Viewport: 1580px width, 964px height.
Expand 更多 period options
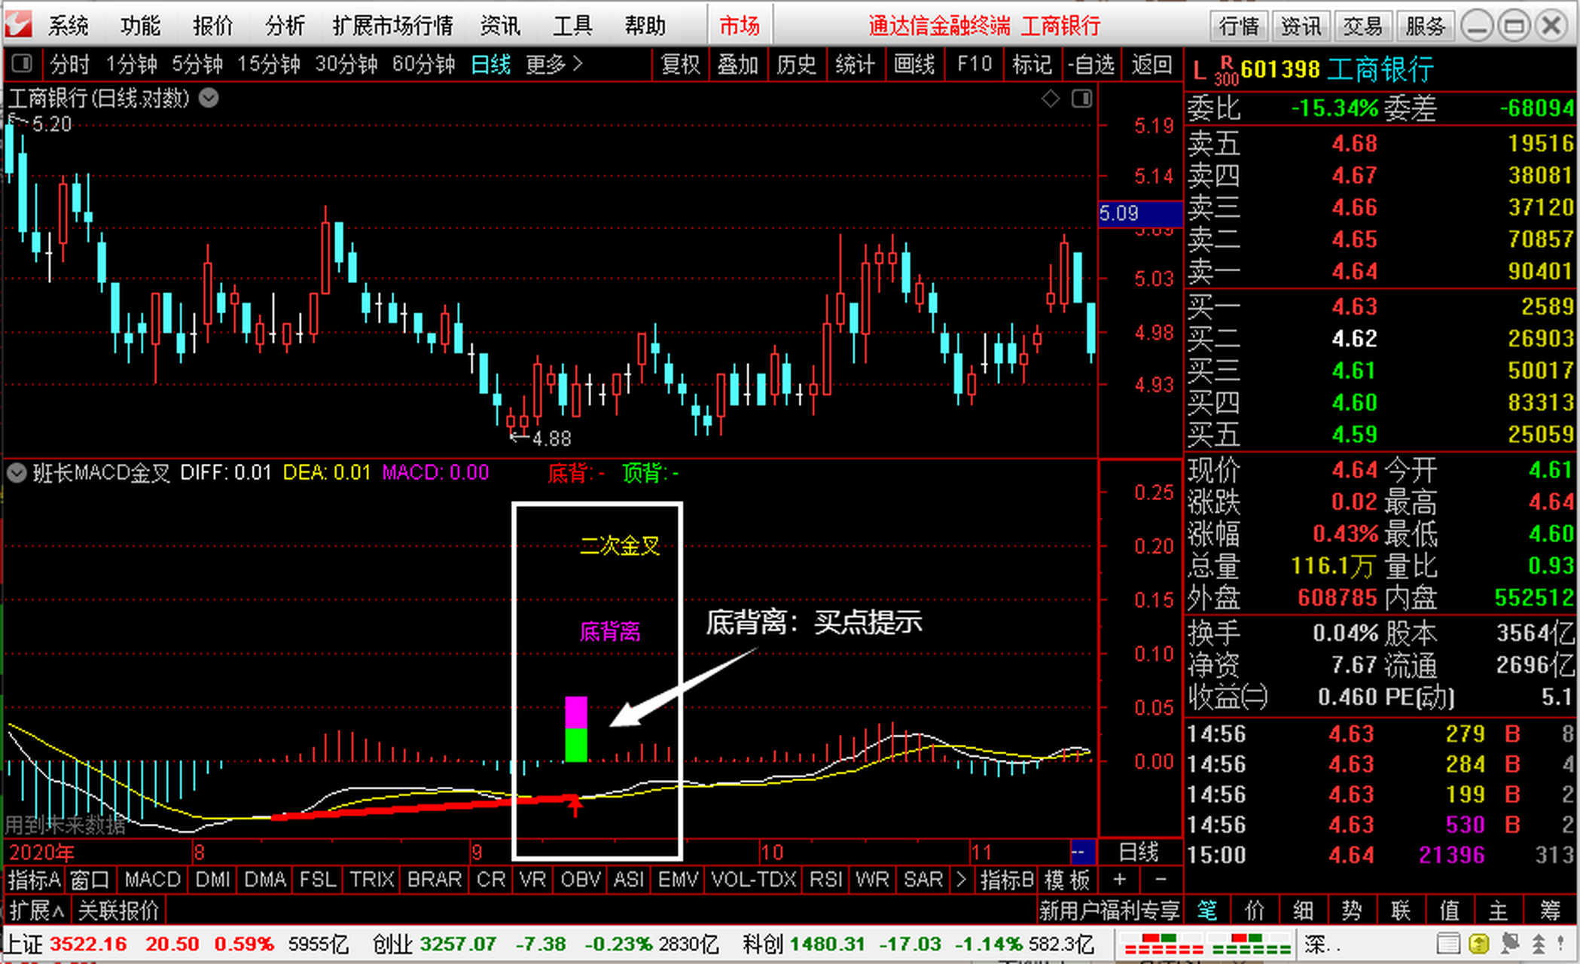[554, 65]
